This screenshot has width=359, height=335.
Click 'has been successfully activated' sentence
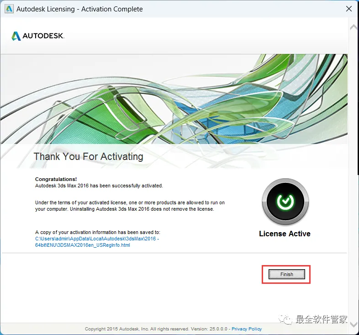(x=99, y=186)
